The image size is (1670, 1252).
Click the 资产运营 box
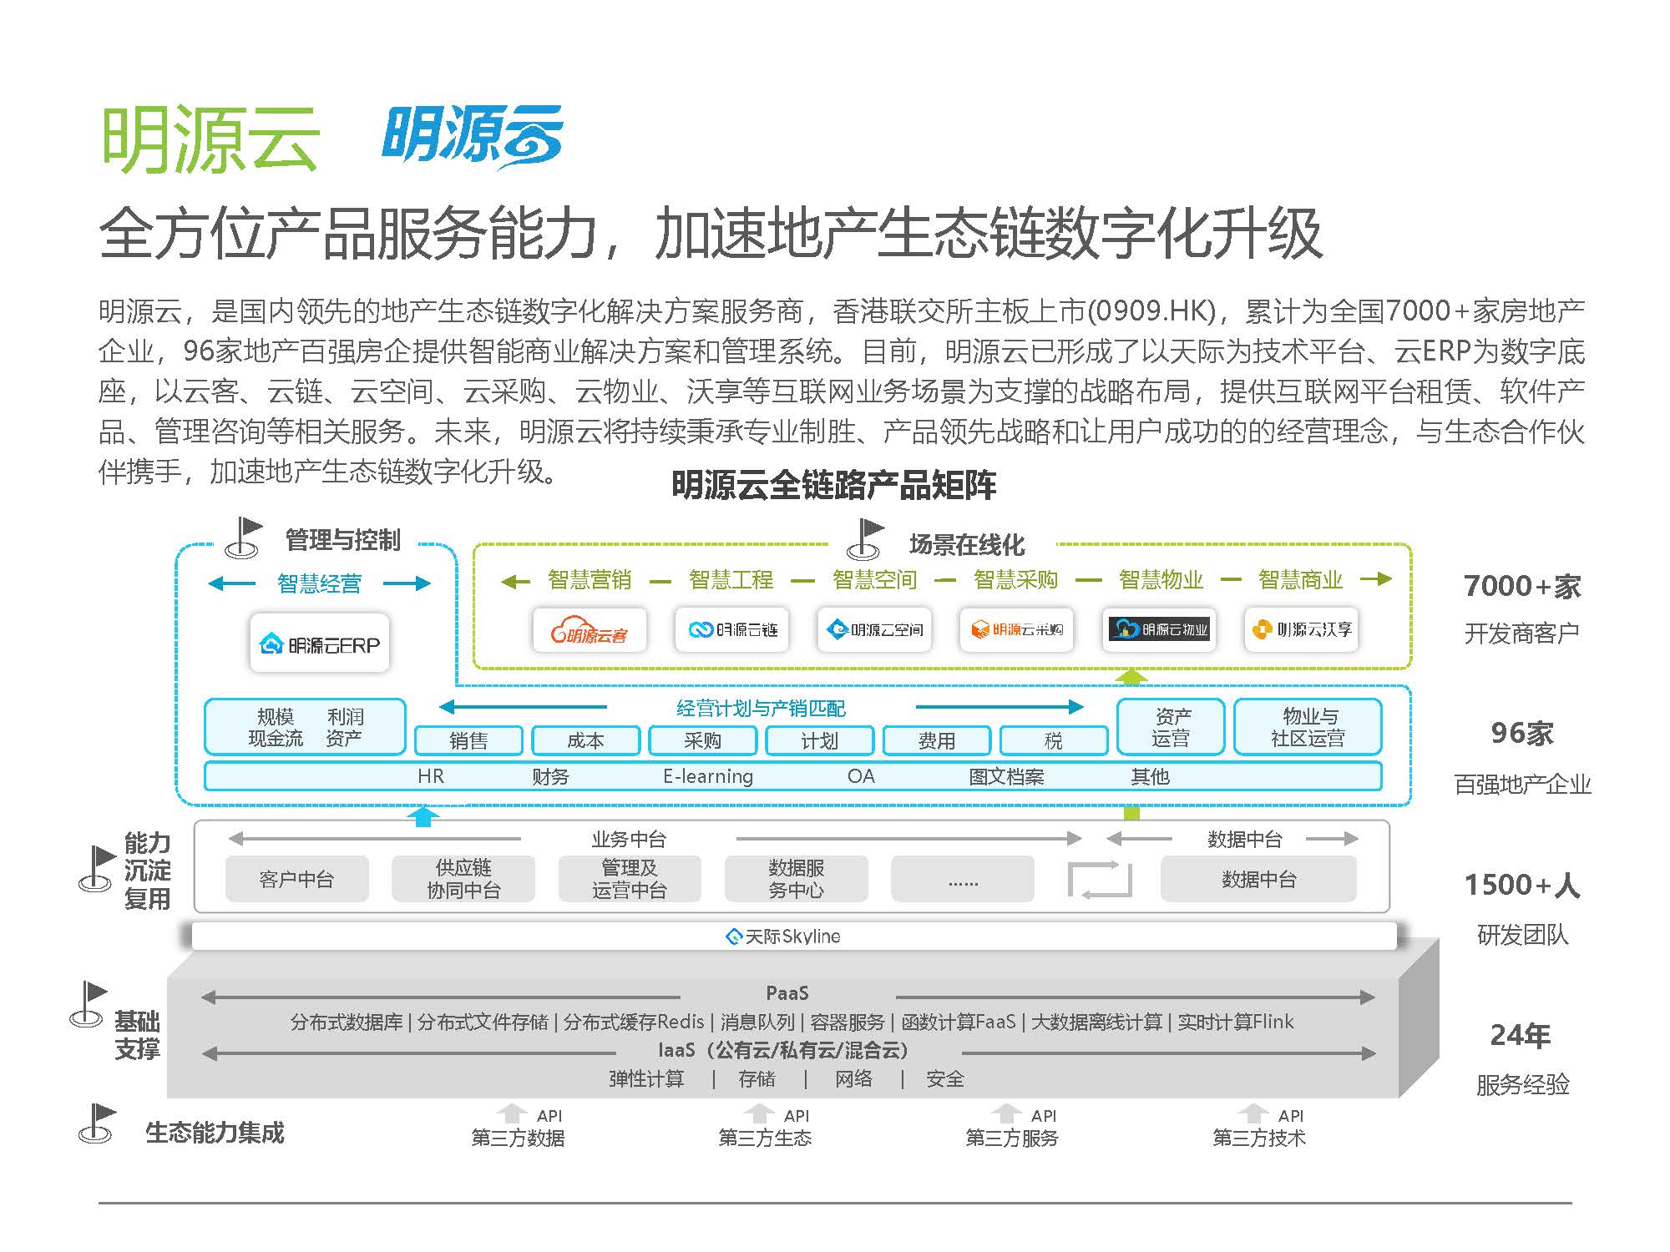pos(1171,727)
